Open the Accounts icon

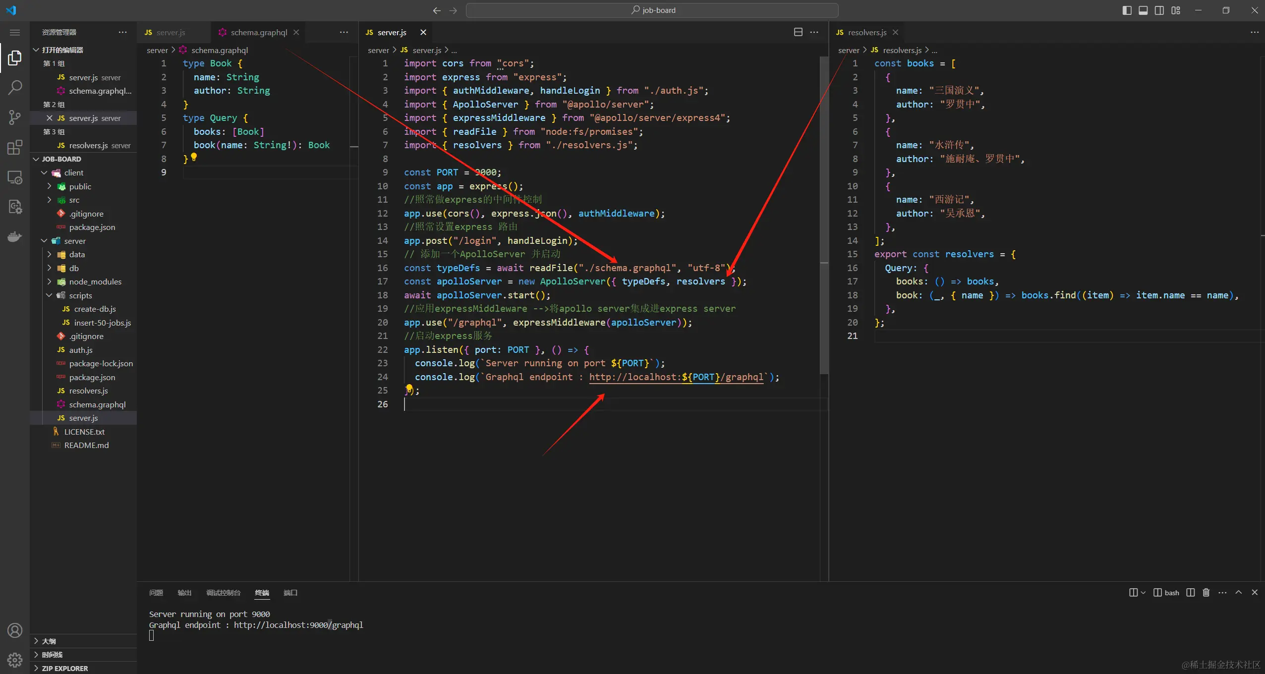(15, 630)
